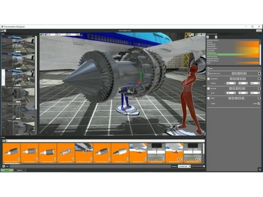The width and height of the screenshot is (263, 197).
Task: Select Rings in the component list
Action: 208,63
